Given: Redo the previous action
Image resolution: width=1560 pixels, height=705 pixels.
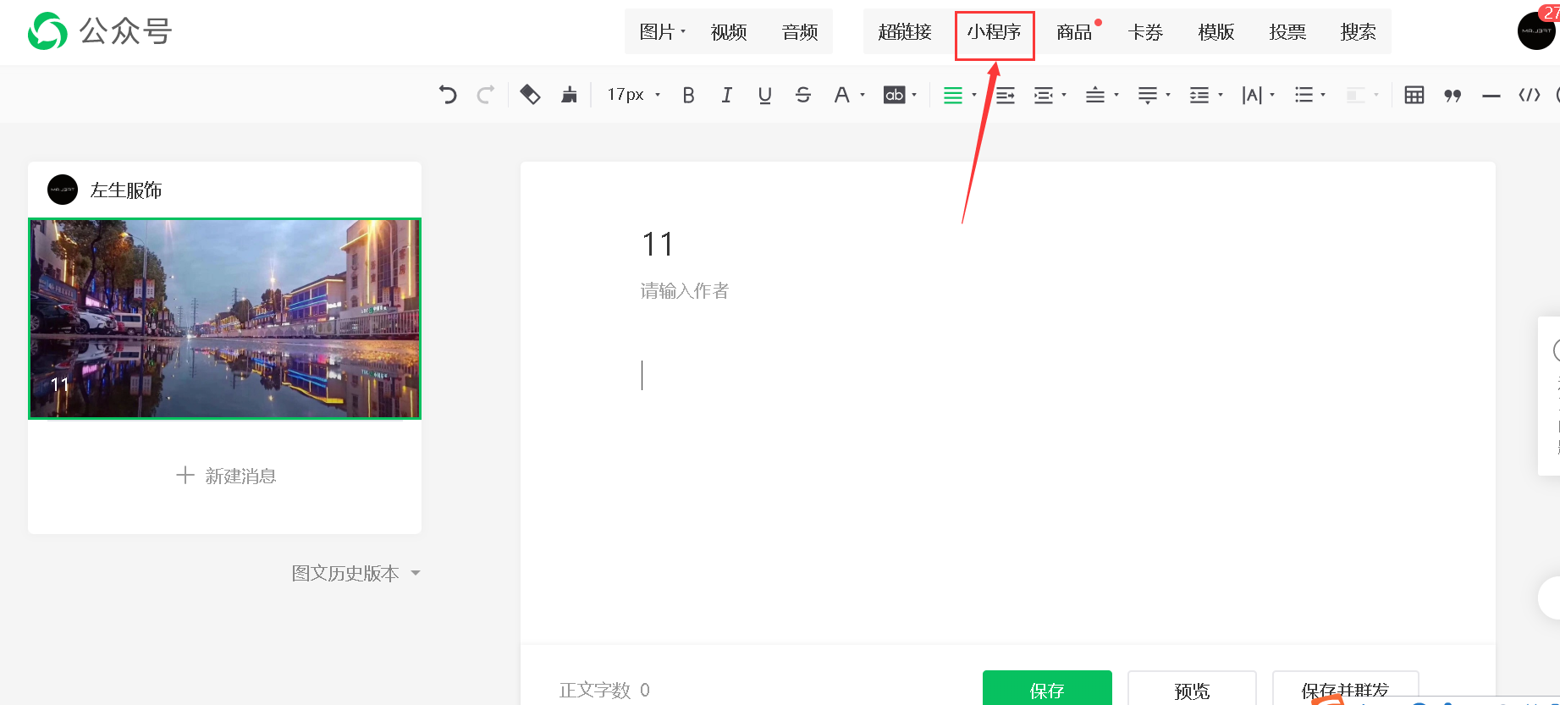Looking at the screenshot, I should point(485,95).
